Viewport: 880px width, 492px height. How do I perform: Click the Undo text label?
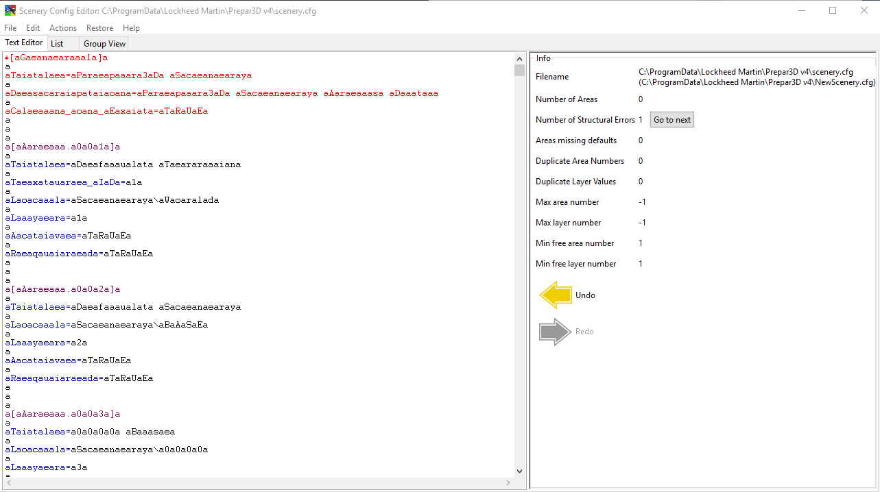click(585, 295)
